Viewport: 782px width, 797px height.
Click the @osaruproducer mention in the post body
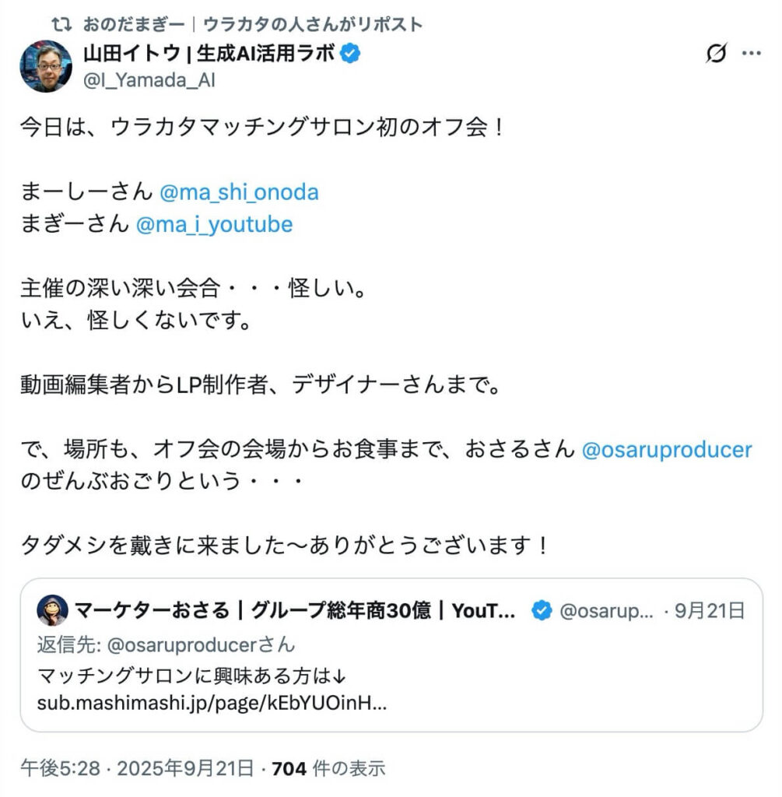(x=667, y=450)
